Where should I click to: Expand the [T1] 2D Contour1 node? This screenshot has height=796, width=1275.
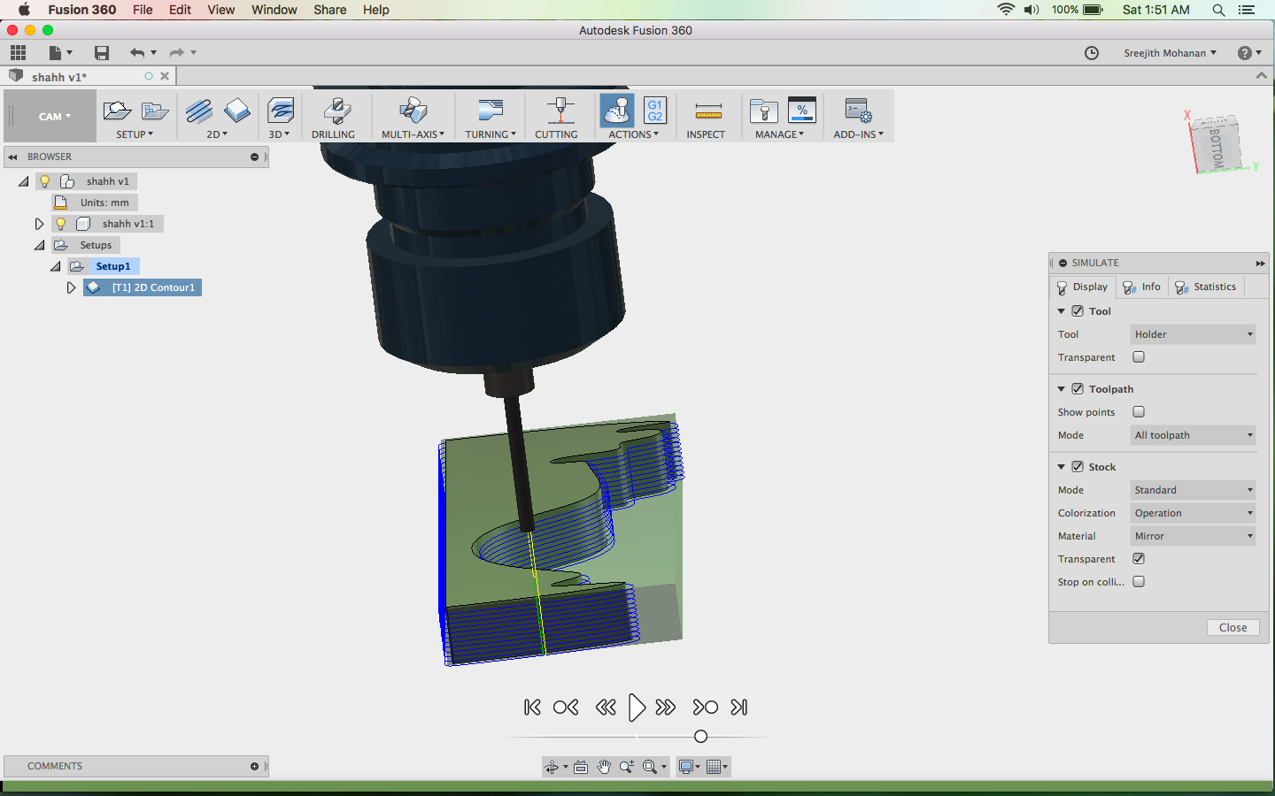click(71, 287)
